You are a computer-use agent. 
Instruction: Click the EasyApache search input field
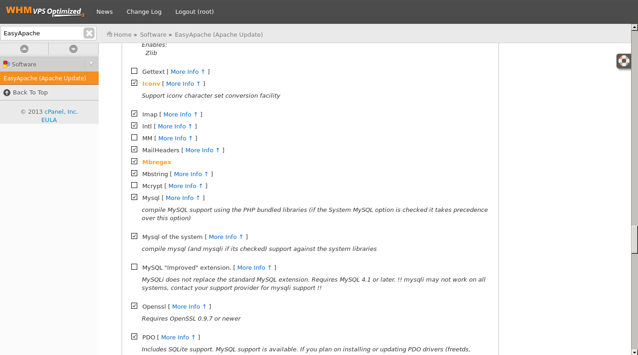point(42,33)
